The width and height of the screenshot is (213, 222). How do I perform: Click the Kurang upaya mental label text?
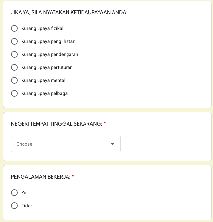coord(43,80)
